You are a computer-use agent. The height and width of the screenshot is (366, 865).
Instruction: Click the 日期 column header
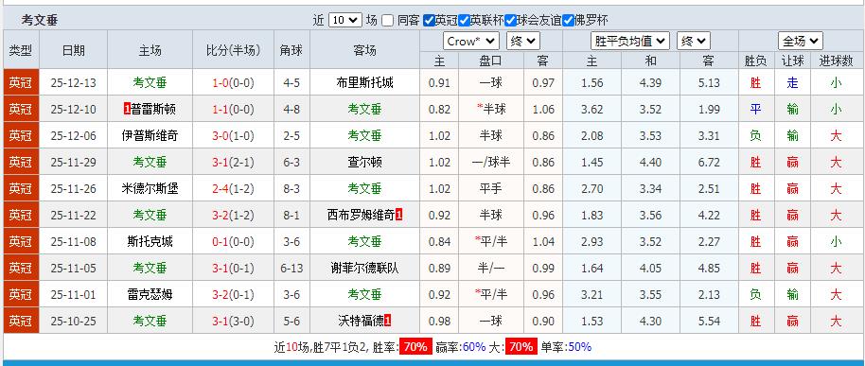tap(74, 51)
